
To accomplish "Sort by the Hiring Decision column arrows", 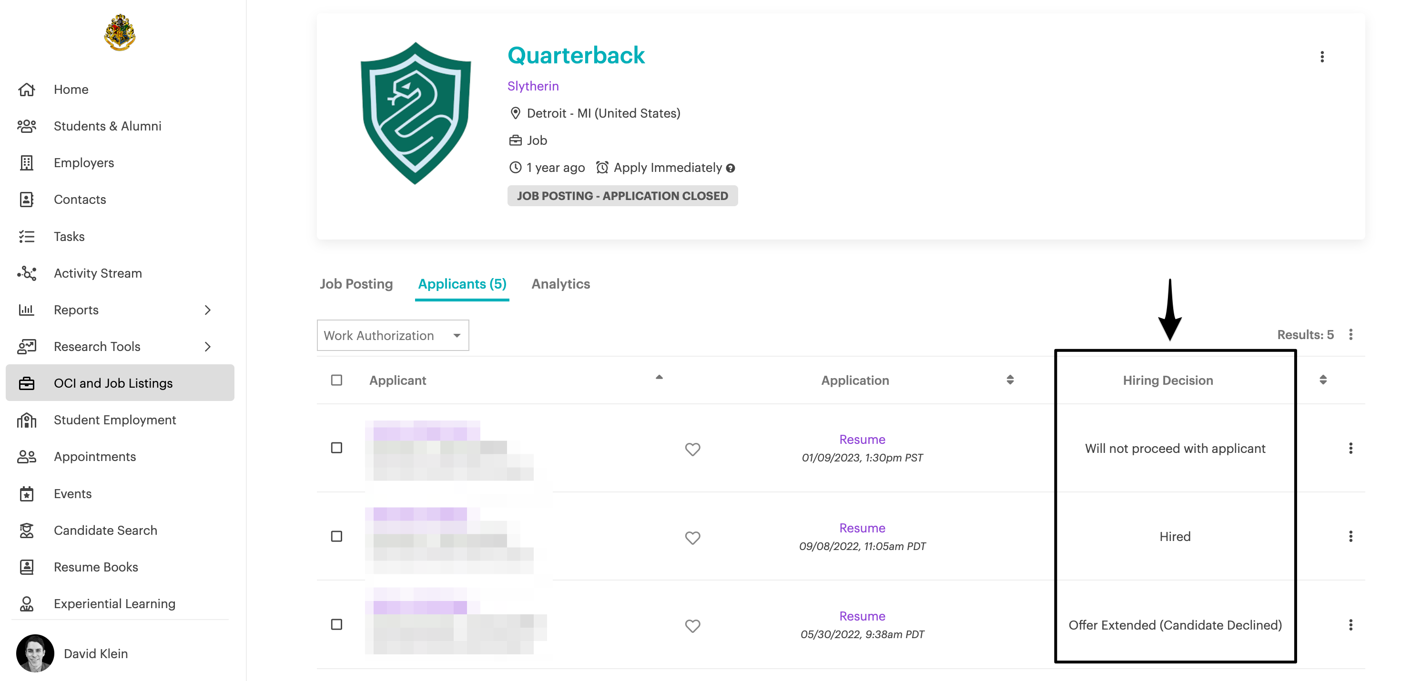I will click(1323, 380).
